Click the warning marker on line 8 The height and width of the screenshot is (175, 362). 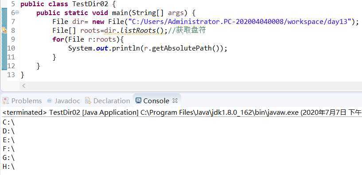point(4,30)
